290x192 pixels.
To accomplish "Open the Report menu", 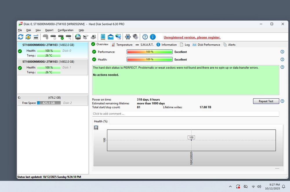I will (x=49, y=30).
